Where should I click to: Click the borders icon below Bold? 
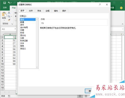click(x=16, y=20)
